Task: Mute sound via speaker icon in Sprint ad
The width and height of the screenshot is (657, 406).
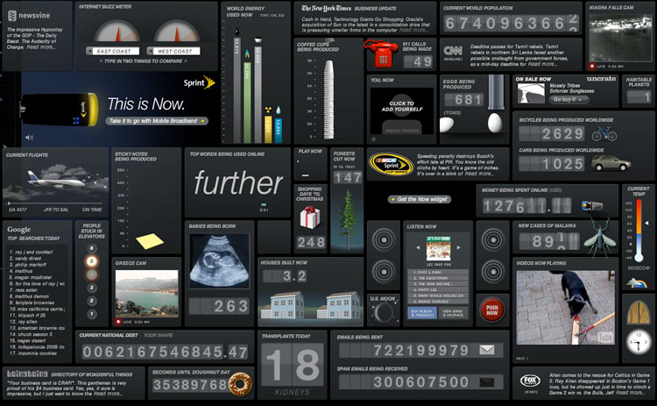Action: pos(29,137)
